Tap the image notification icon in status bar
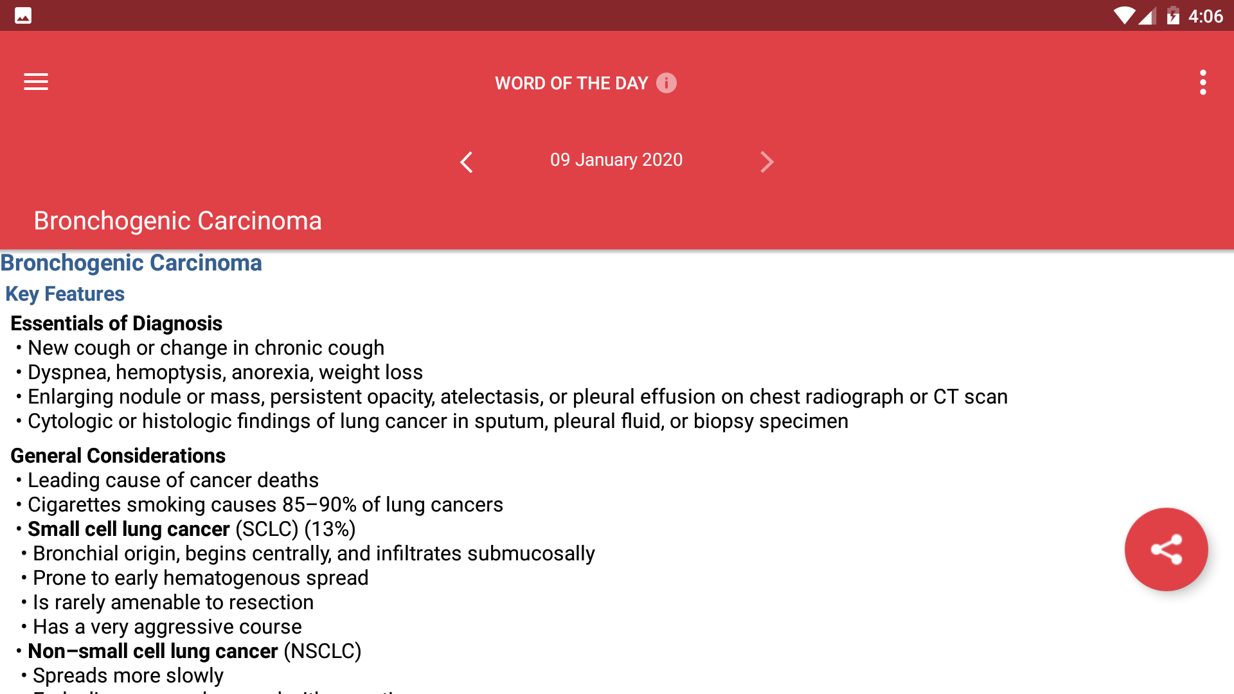The image size is (1234, 694). pyautogui.click(x=24, y=15)
